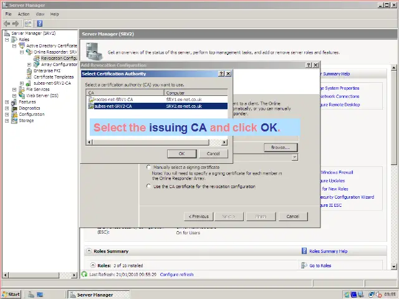Viewport: 399px width, 299px height.
Task: Open the Roles Summary Help link
Action: pos(329,251)
